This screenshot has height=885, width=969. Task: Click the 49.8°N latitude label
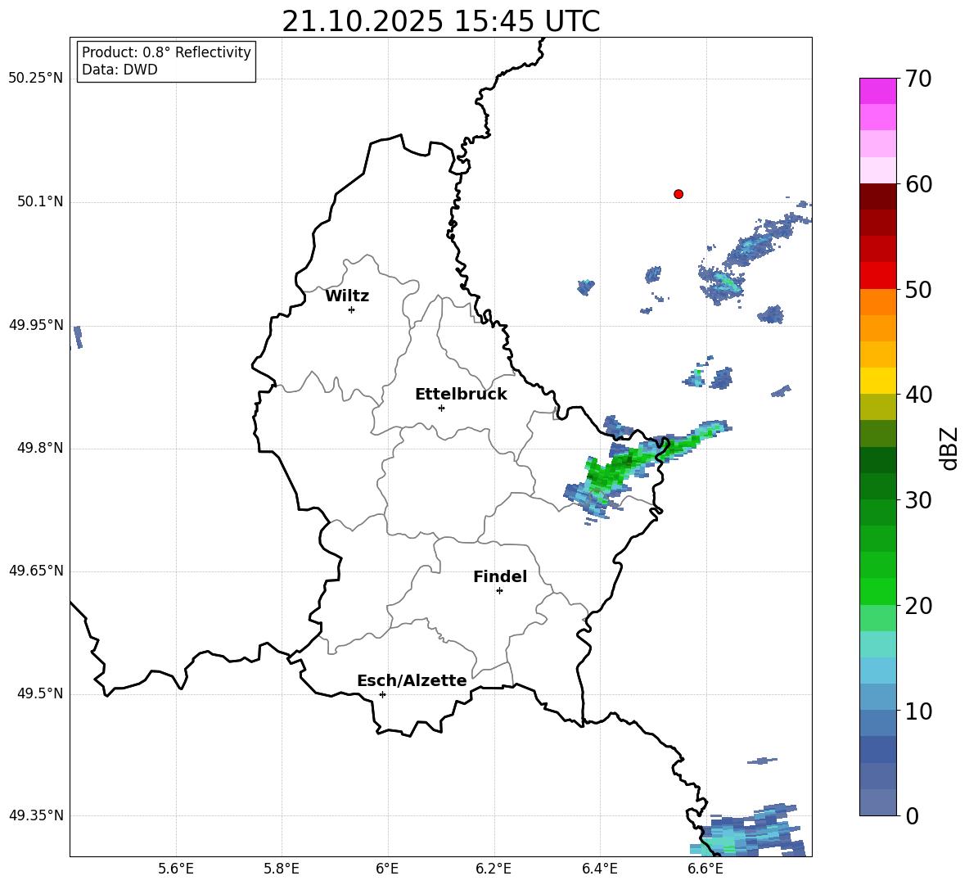pyautogui.click(x=41, y=448)
